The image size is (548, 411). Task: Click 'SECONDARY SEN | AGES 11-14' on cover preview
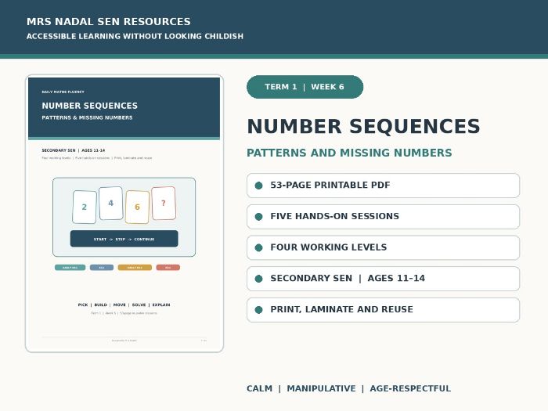pyautogui.click(x=74, y=150)
